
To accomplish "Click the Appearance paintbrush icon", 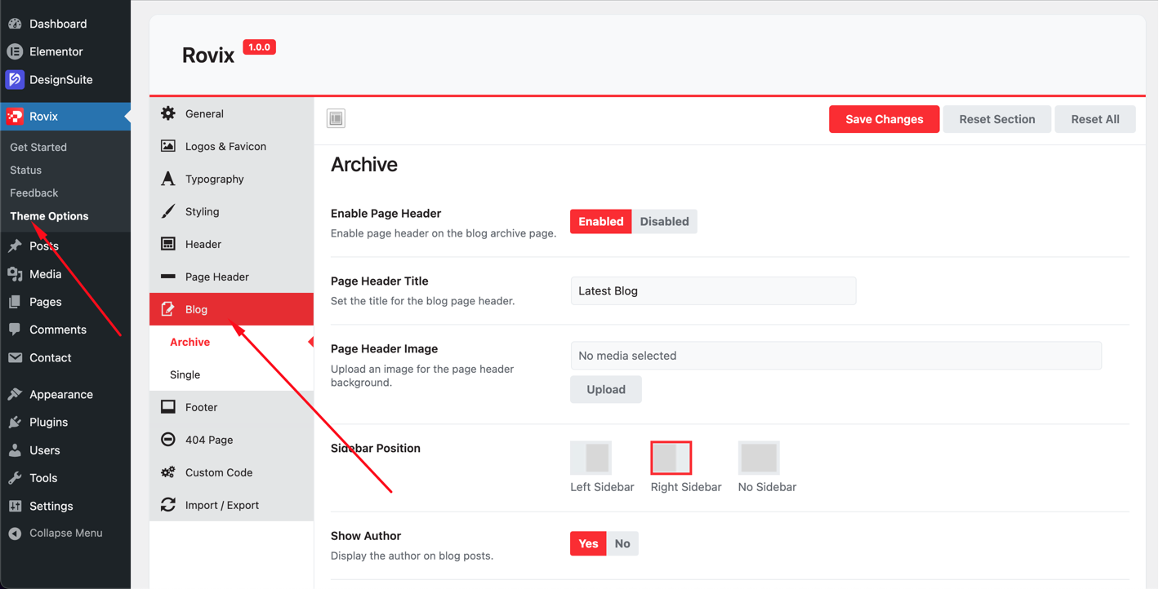I will tap(15, 394).
